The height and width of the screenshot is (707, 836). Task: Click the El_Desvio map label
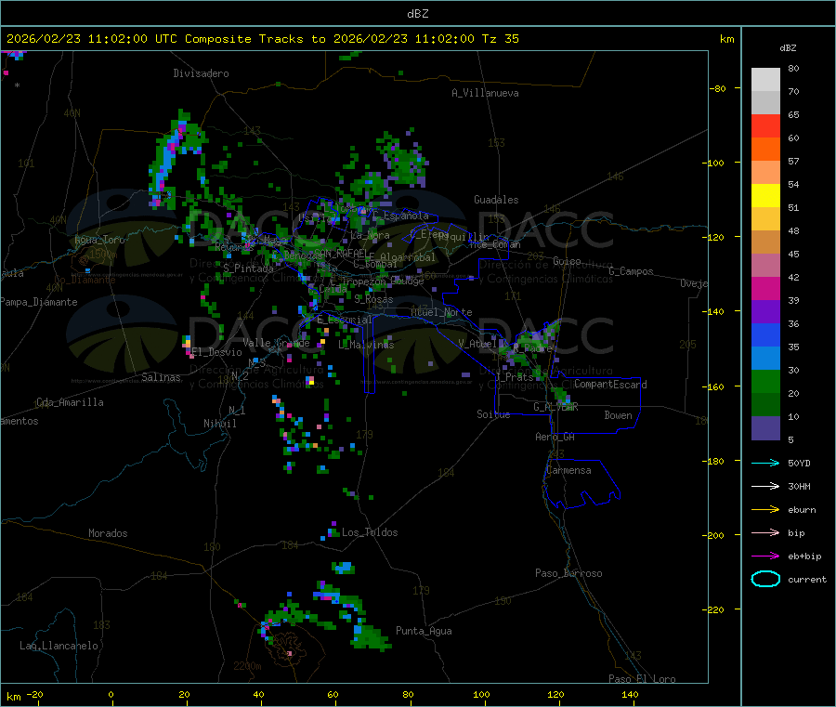tap(217, 352)
